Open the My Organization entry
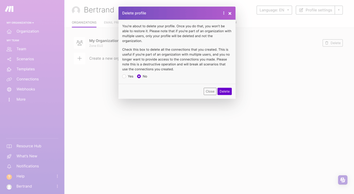Image resolution: width=354 pixels, height=194 pixels. 104,41
